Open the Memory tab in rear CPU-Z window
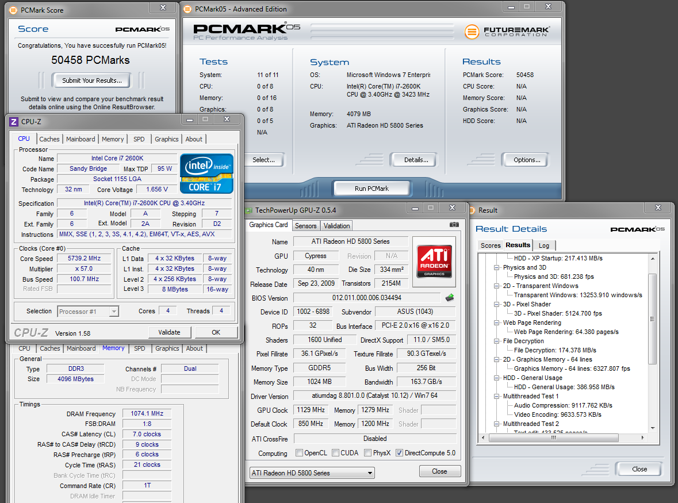This screenshot has height=503, width=678. [x=113, y=348]
